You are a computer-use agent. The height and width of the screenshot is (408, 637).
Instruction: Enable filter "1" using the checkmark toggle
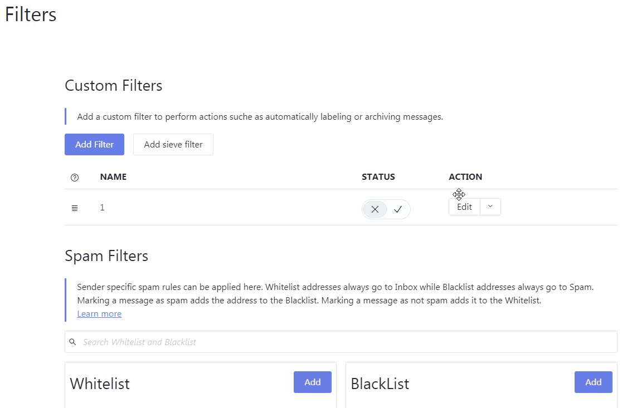click(397, 209)
